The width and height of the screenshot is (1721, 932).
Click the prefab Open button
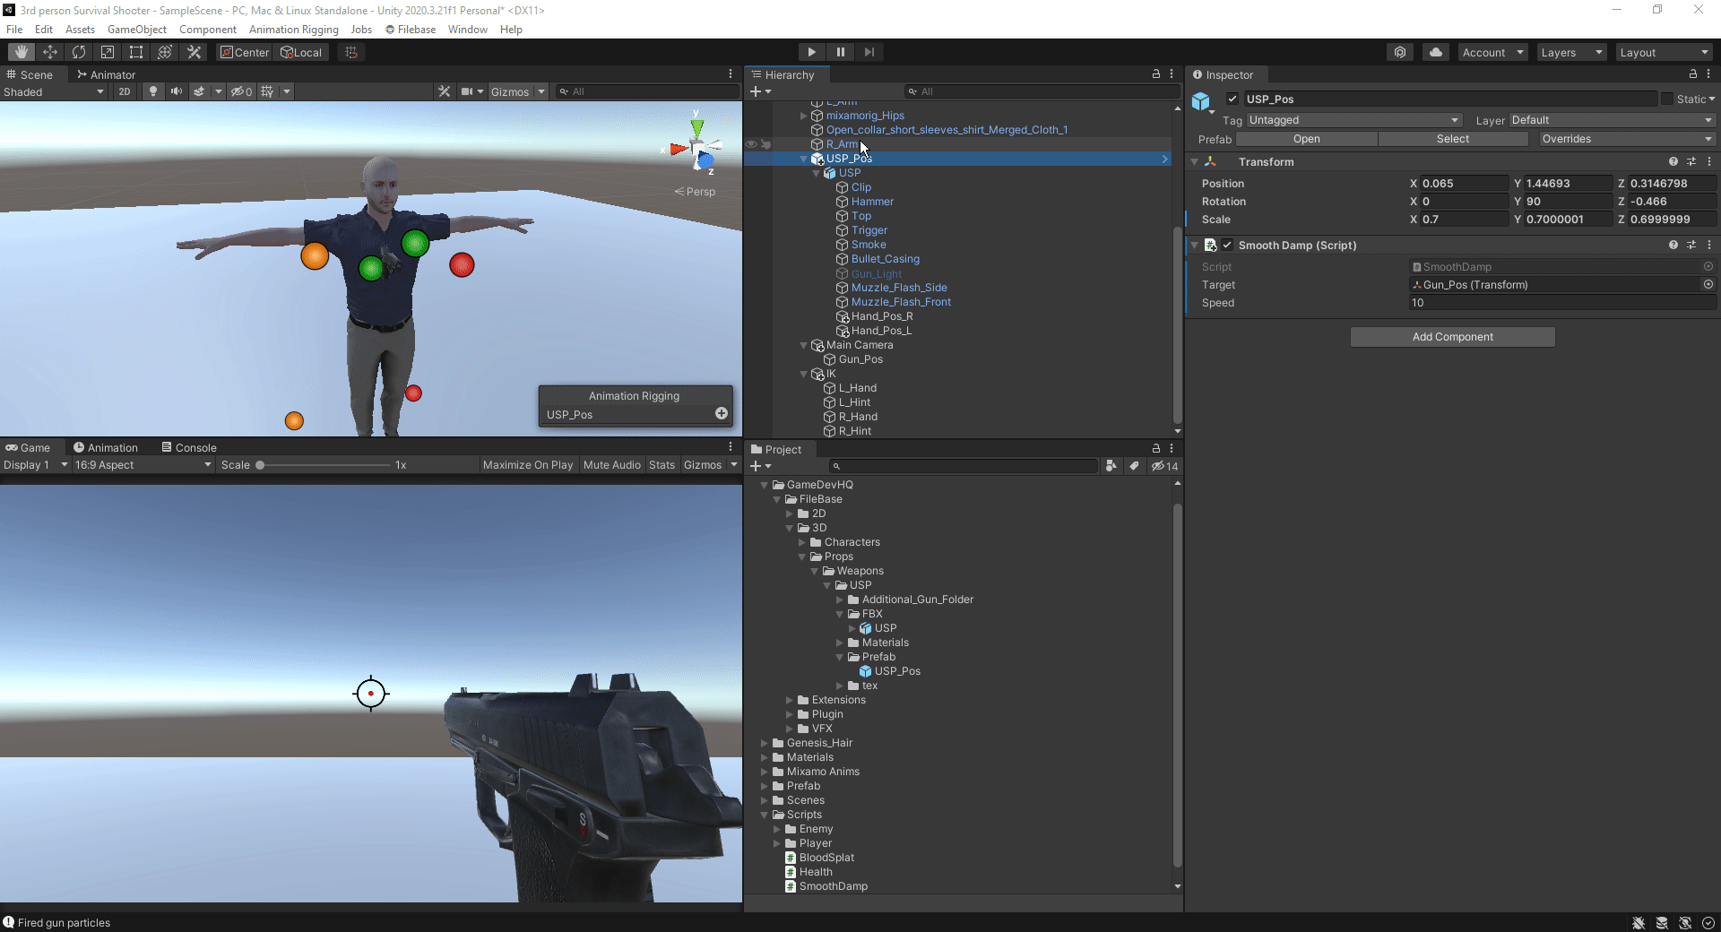[1306, 139]
